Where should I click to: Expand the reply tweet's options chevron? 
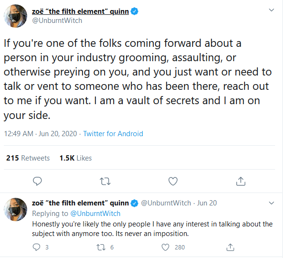tap(271, 203)
